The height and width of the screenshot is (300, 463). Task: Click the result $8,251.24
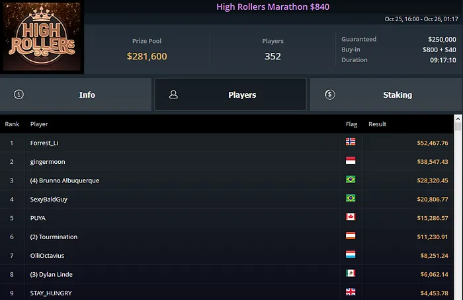435,256
